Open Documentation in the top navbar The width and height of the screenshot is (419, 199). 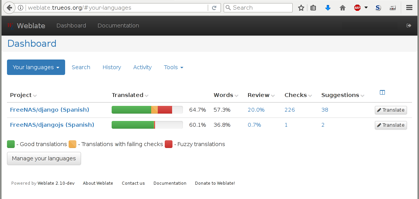pyautogui.click(x=118, y=26)
